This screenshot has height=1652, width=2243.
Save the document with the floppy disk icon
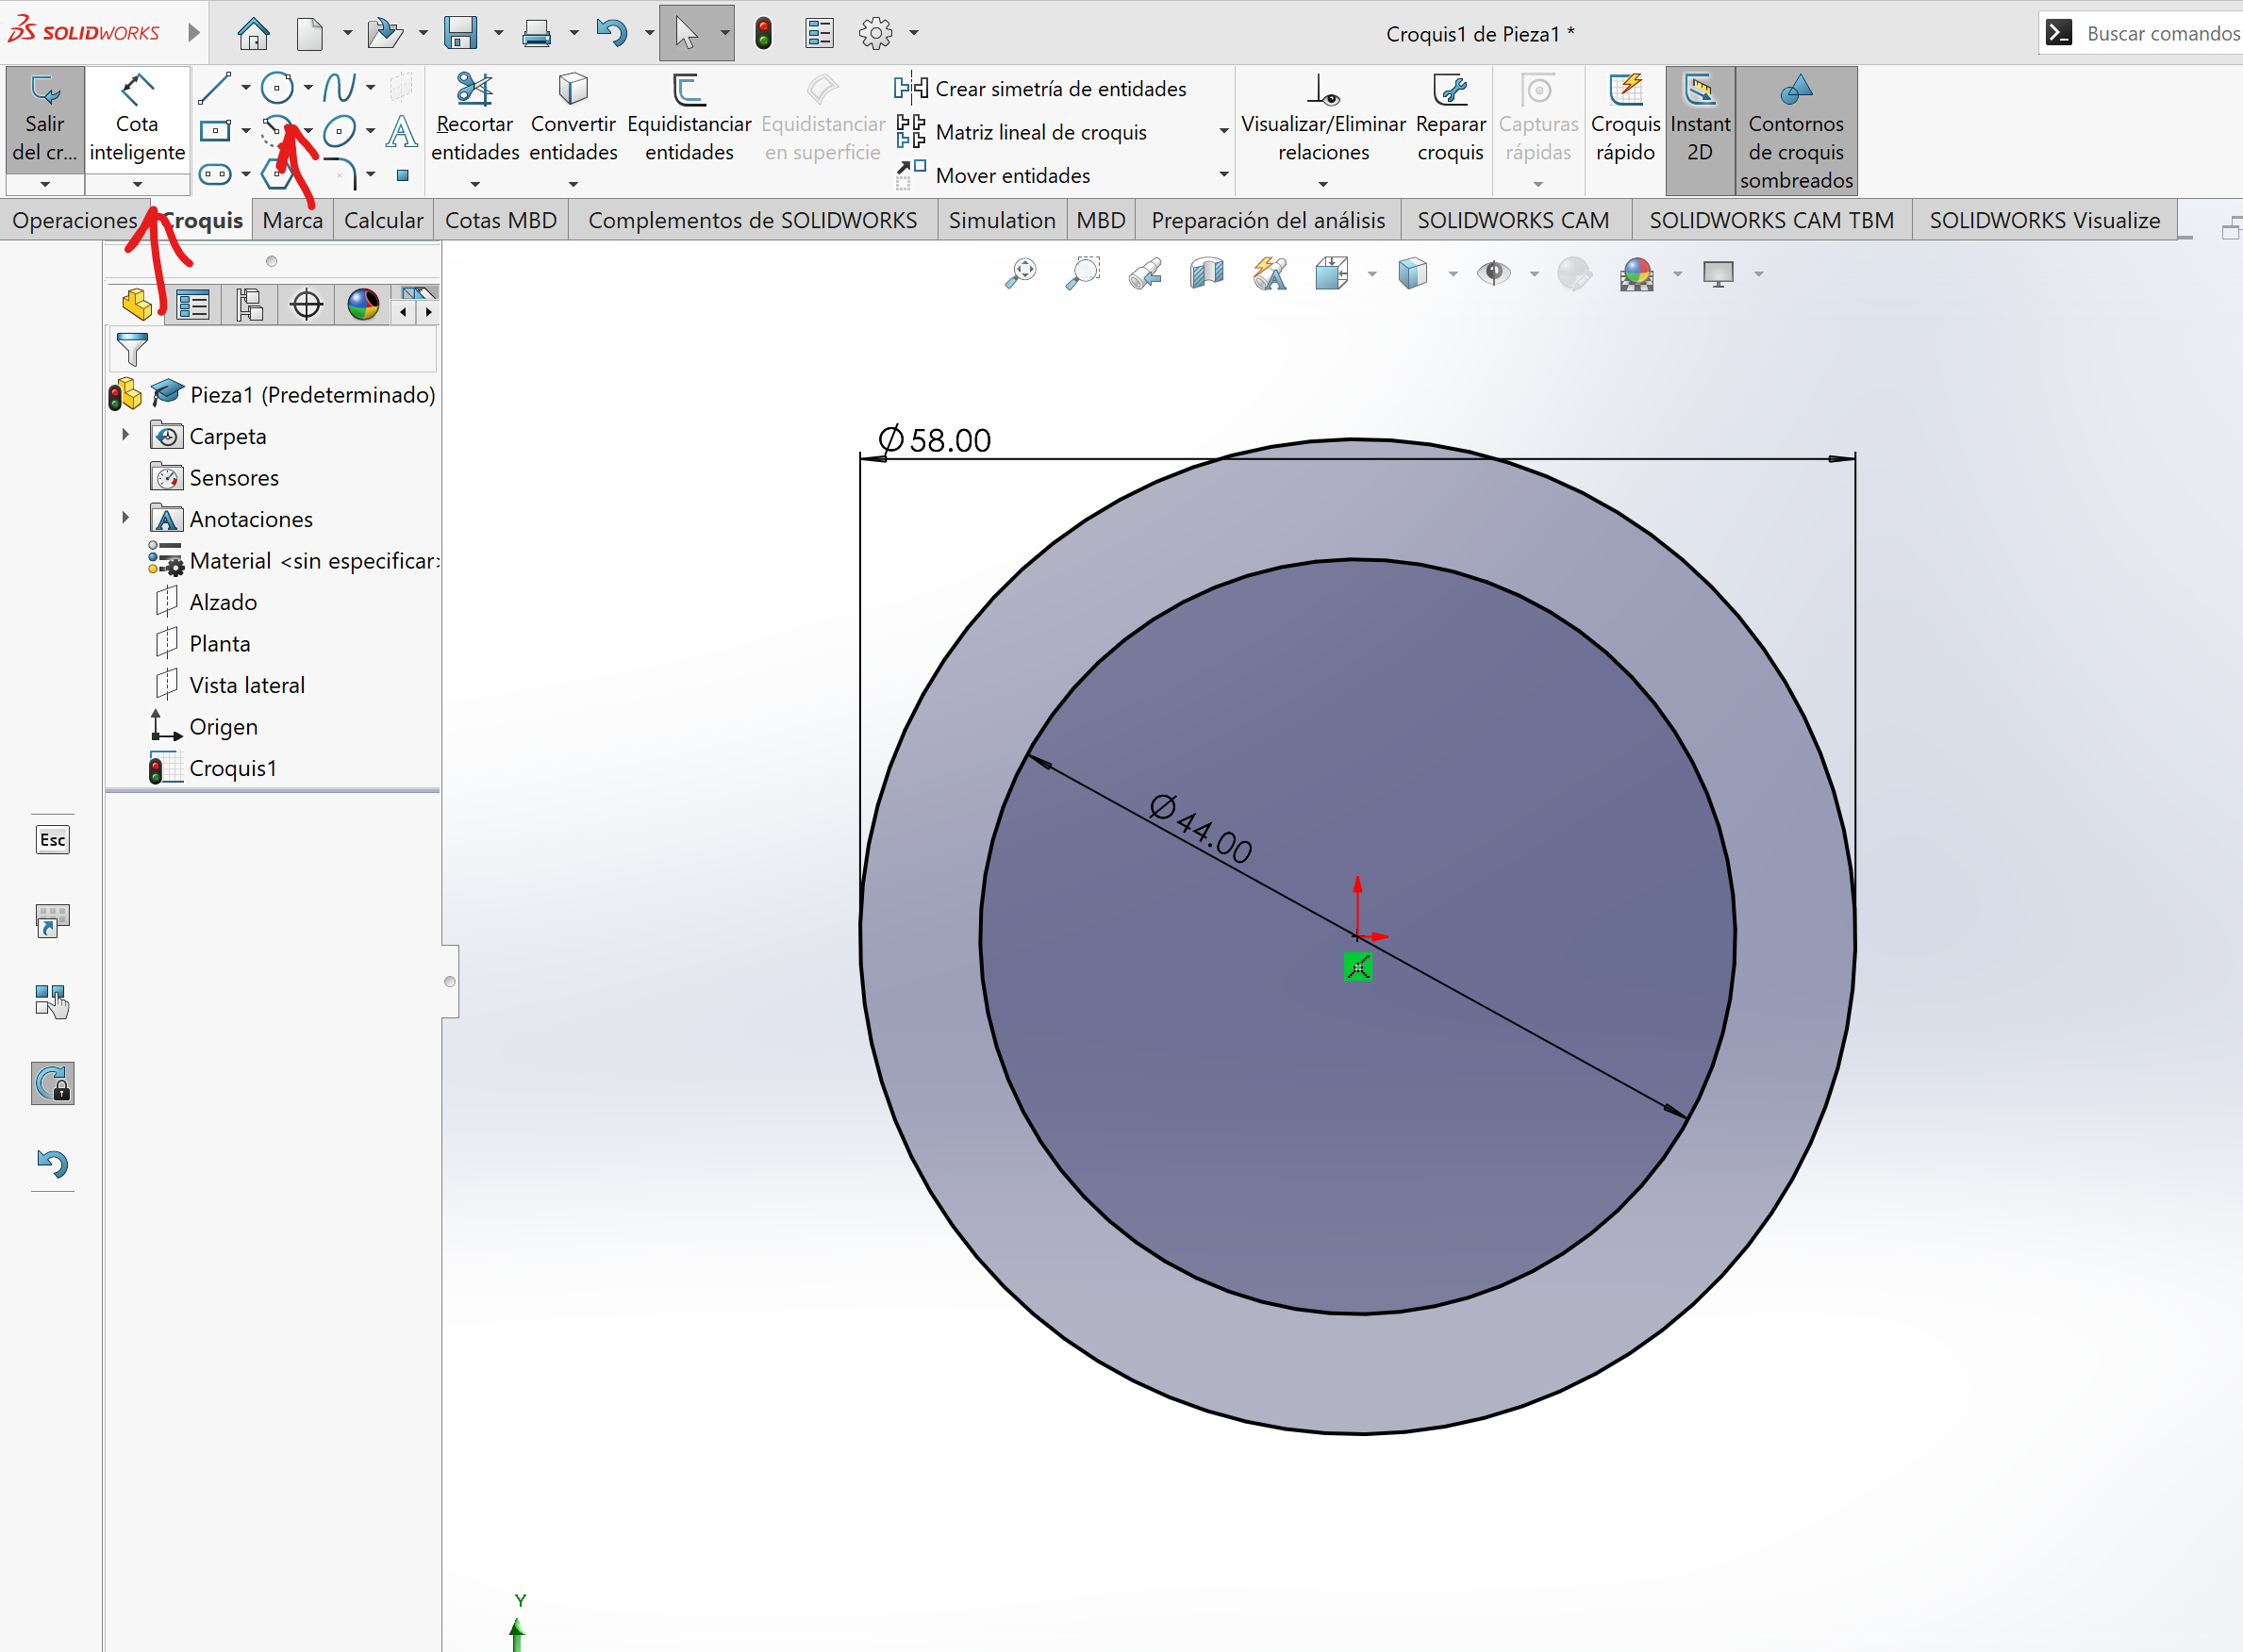click(460, 33)
